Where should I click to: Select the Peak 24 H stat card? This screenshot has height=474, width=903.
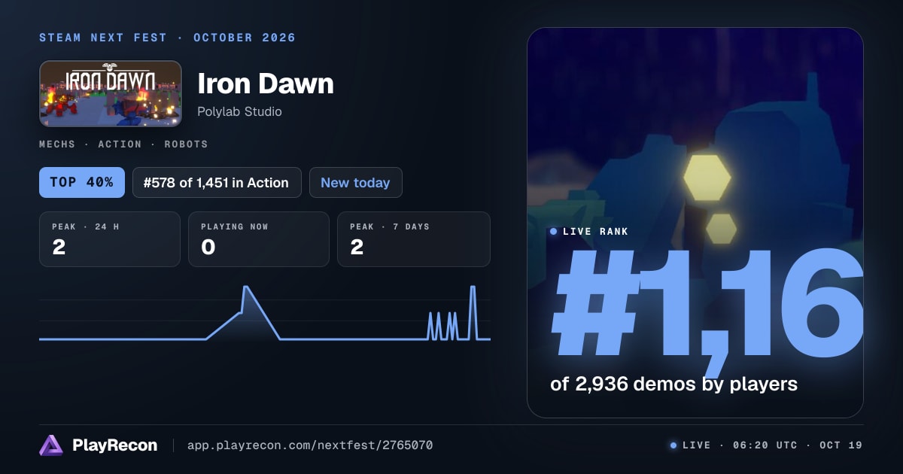[x=110, y=239]
